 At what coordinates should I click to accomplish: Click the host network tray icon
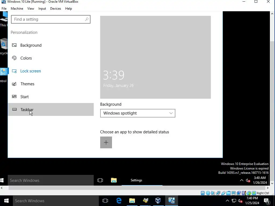[234, 201]
